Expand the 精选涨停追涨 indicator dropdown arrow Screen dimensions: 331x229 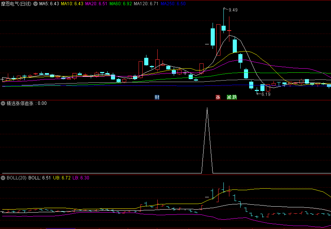(x=3, y=103)
